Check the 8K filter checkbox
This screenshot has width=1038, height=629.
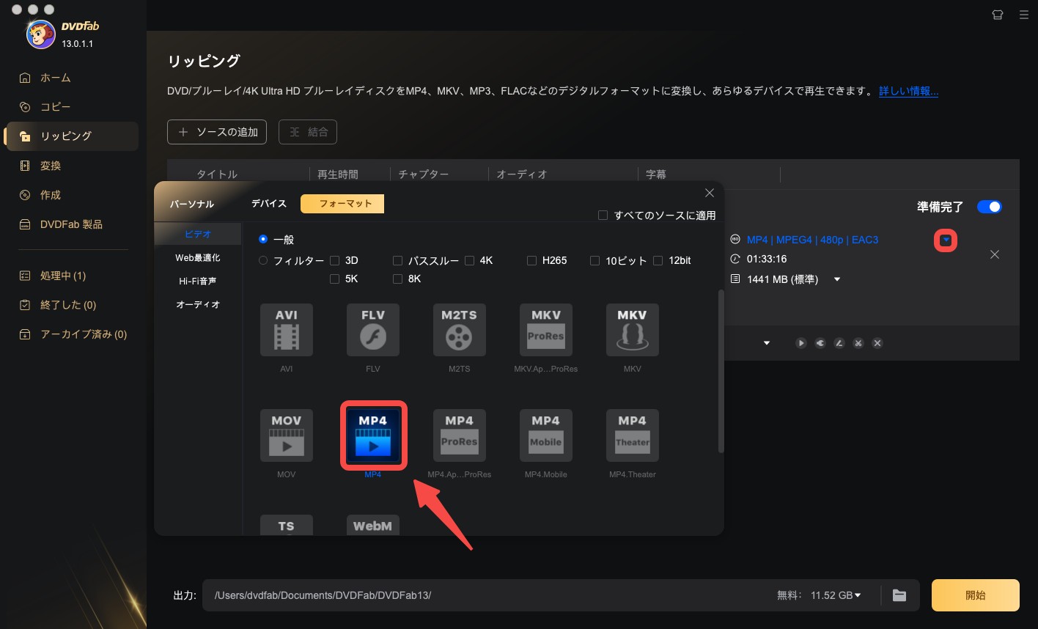[397, 279]
